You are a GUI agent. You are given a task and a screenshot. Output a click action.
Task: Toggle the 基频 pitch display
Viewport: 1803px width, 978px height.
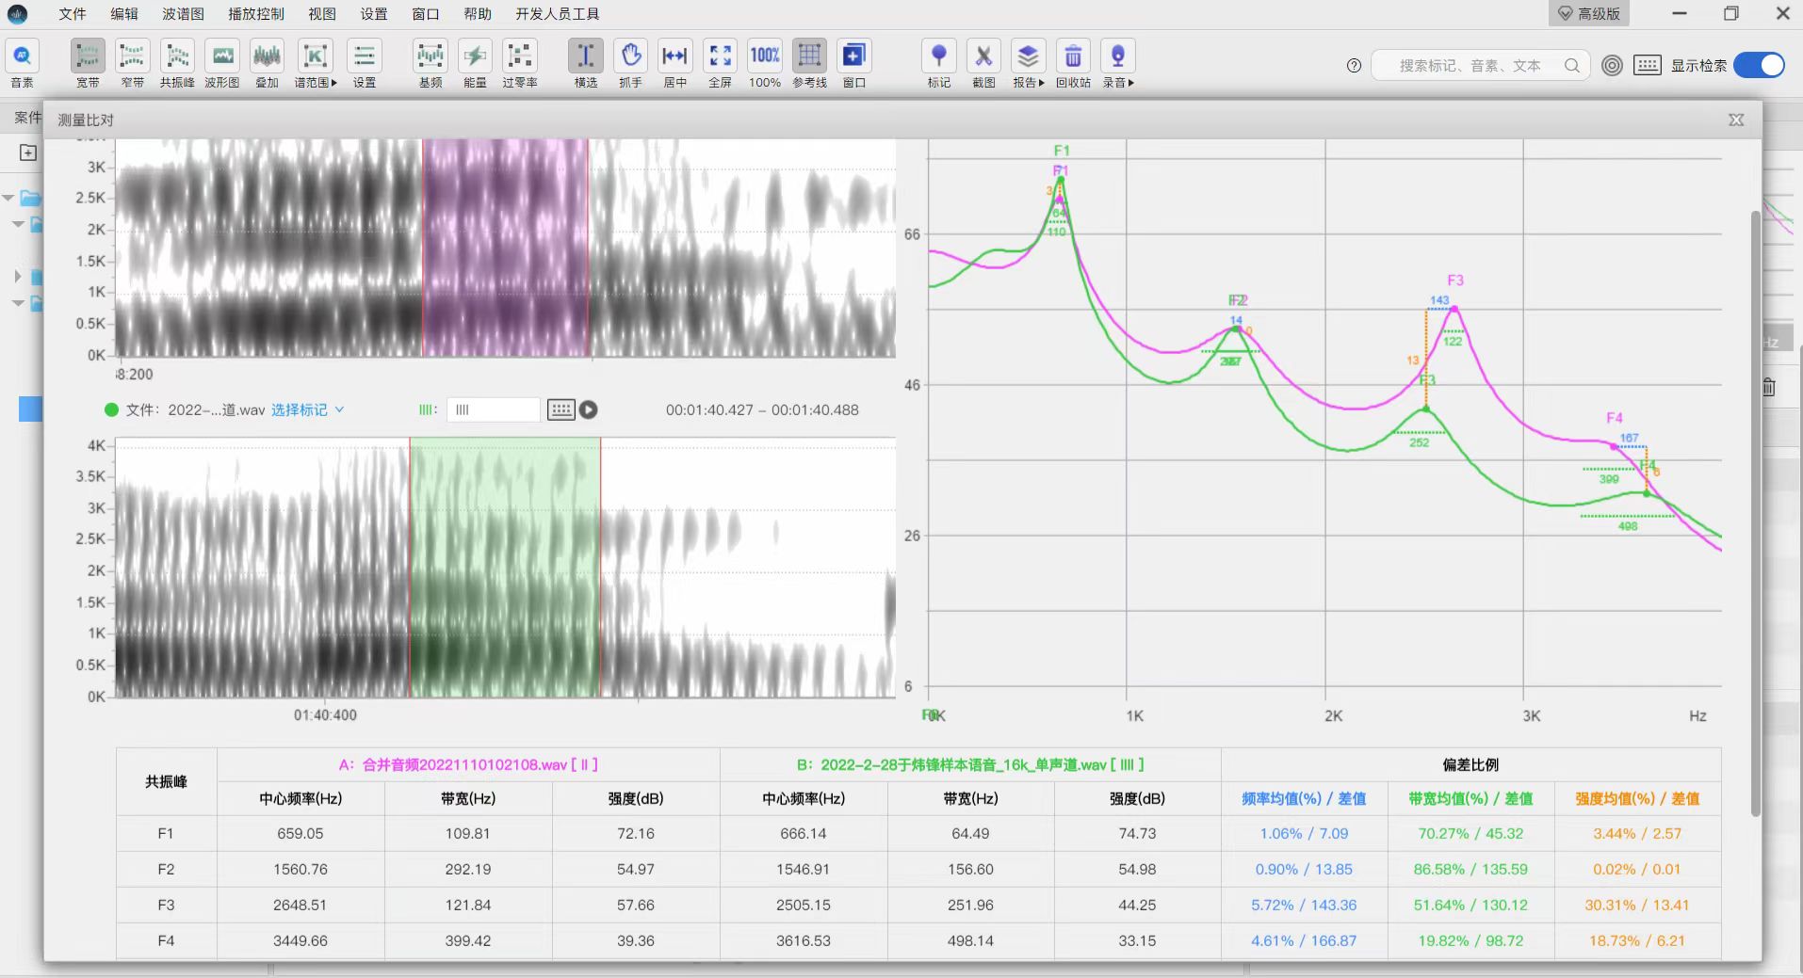coord(430,64)
